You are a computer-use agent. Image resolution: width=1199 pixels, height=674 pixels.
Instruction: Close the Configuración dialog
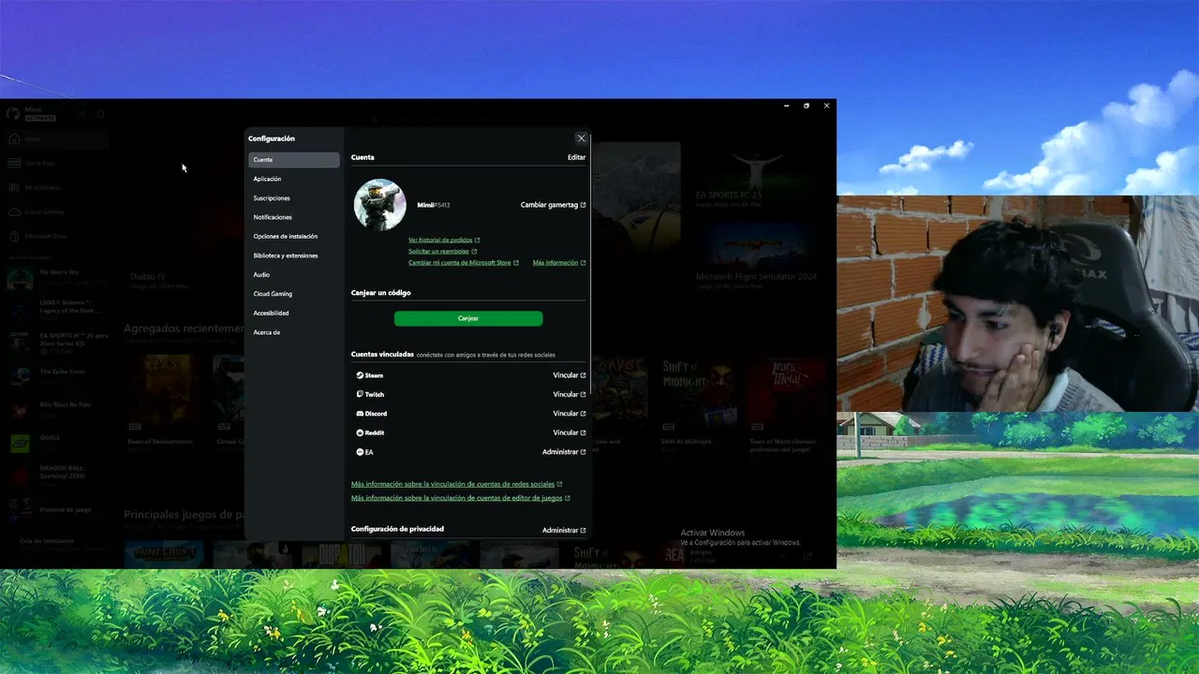point(581,139)
